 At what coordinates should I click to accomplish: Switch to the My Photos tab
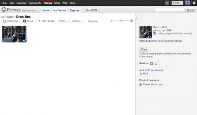pyautogui.click(x=60, y=10)
